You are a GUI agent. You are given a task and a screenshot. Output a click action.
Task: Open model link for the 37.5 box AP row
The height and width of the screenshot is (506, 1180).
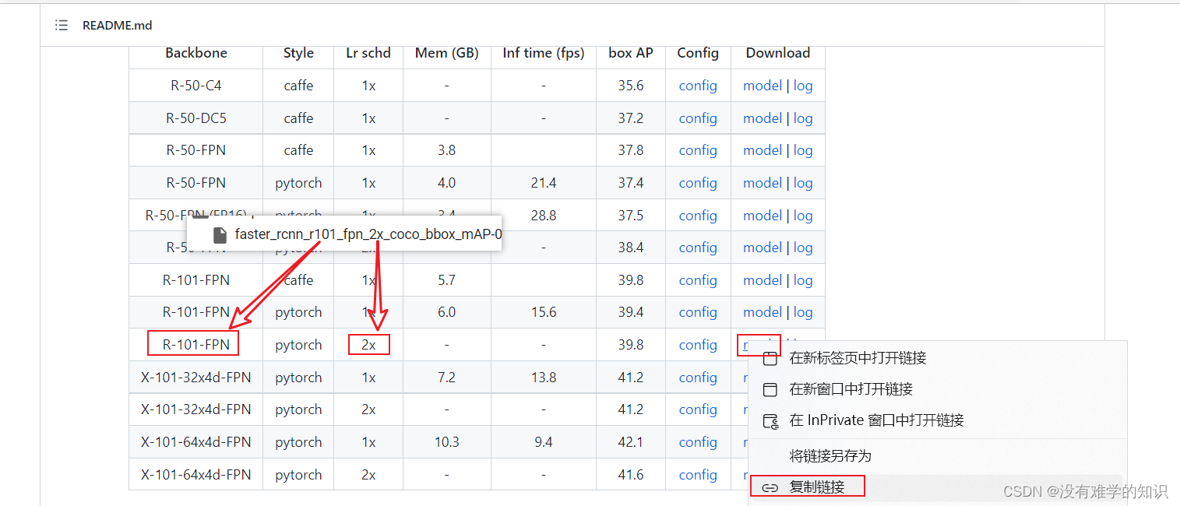[763, 216]
